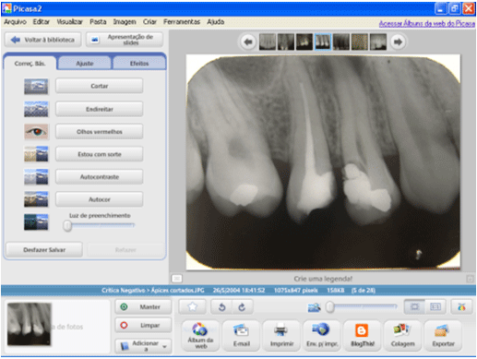Apply Autocontraste

(100, 176)
